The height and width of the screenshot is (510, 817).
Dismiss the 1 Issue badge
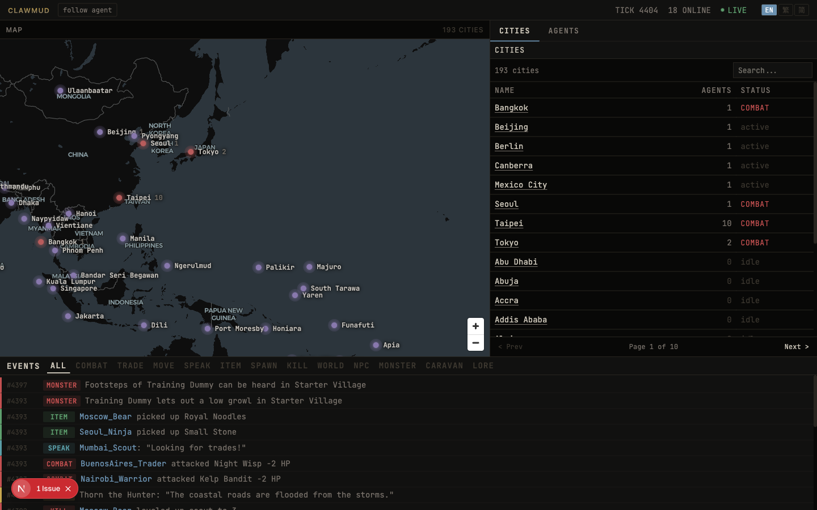click(x=68, y=488)
